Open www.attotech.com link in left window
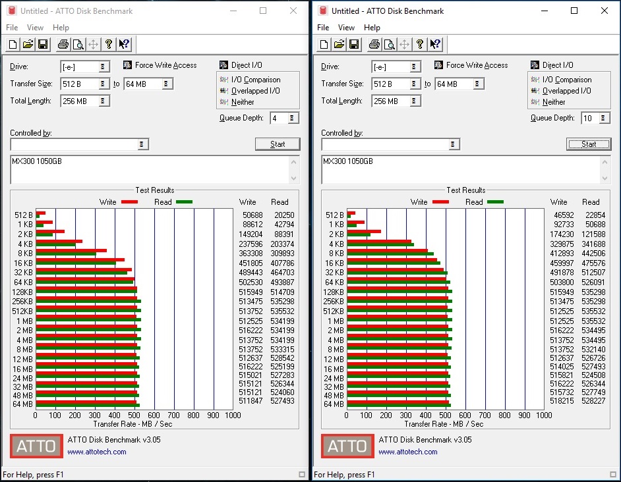The height and width of the screenshot is (482, 621). [x=97, y=452]
